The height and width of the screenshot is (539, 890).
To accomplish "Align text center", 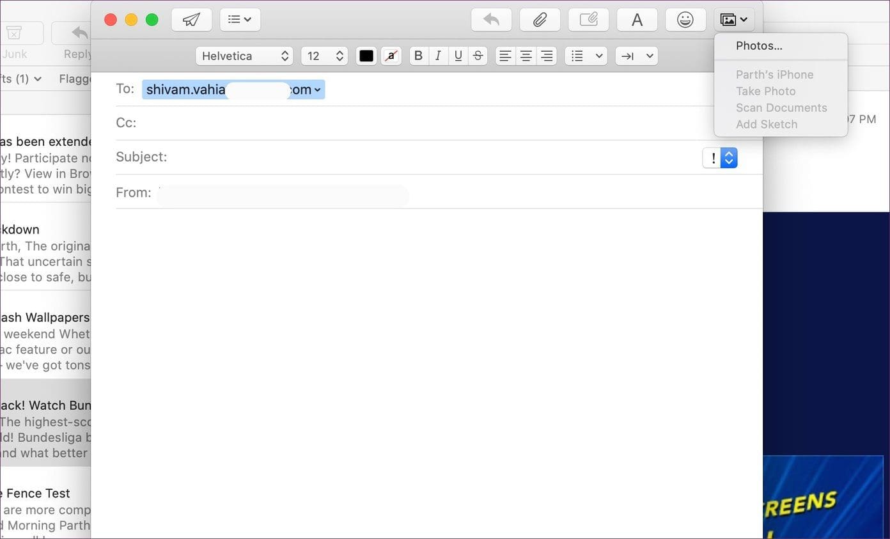I will coord(526,56).
